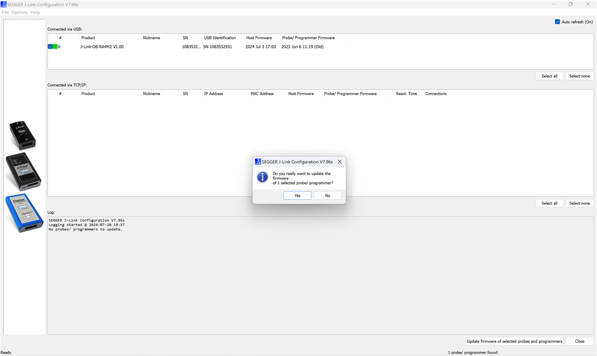Toggle selection checkbox for J-Link-OB-RA4M2 probe
The image size is (597, 356).
[x=50, y=46]
